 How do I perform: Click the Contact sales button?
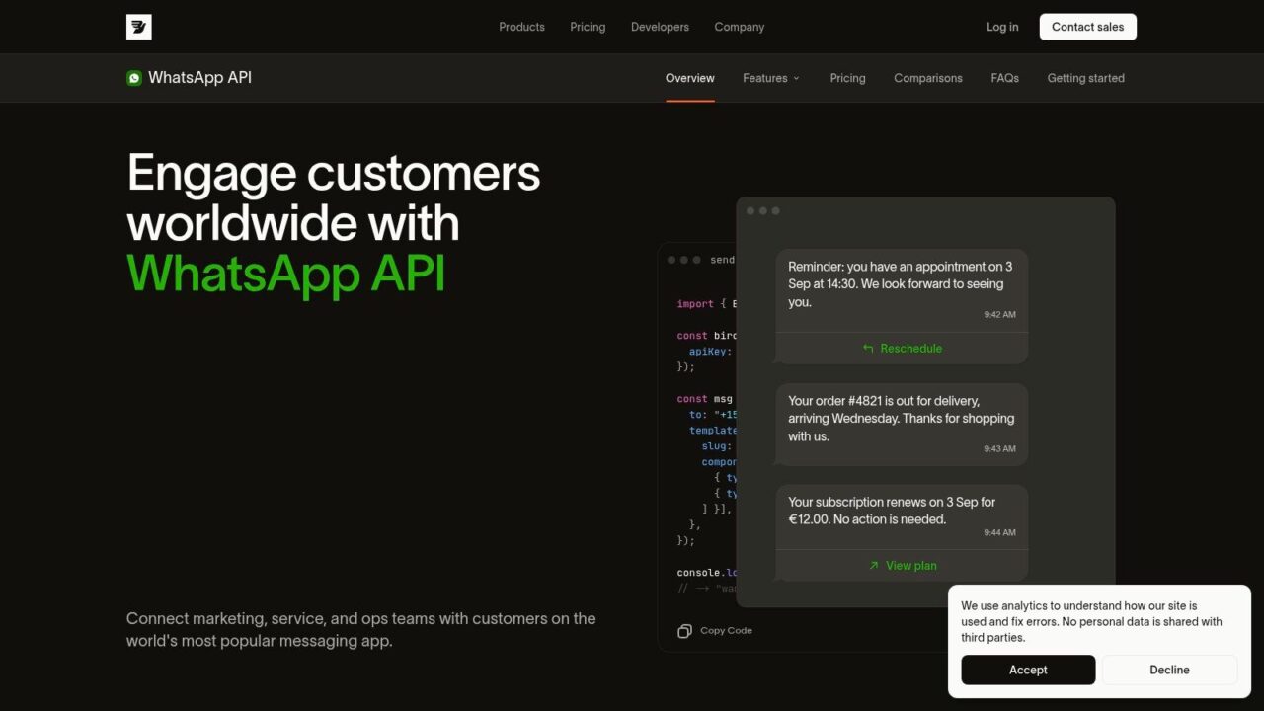[1088, 27]
